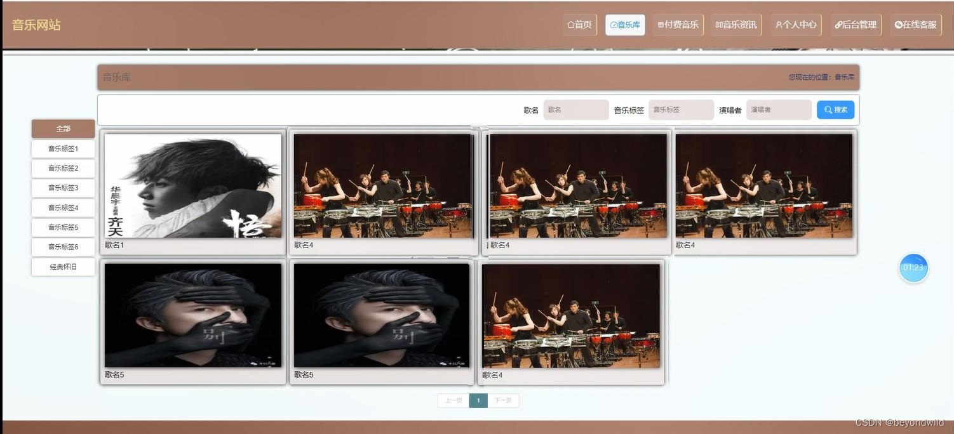
Task: Click the 歌名 search input field
Action: pos(575,109)
